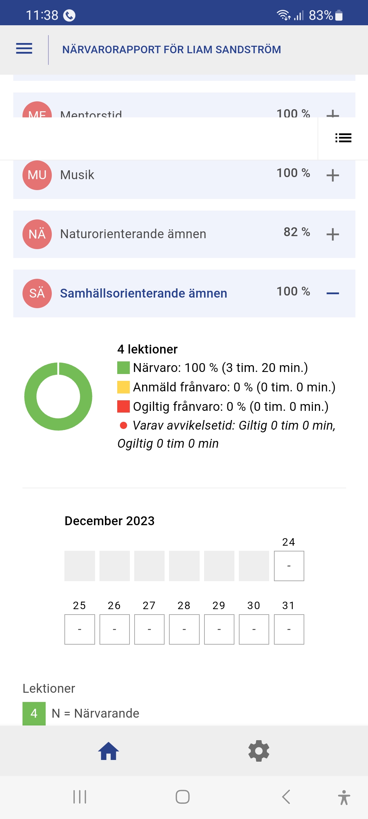Image resolution: width=368 pixels, height=819 pixels.
Task: Tap the calendar box for day 28
Action: 184,629
